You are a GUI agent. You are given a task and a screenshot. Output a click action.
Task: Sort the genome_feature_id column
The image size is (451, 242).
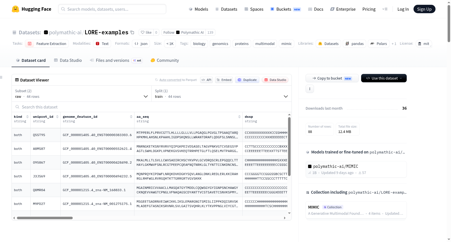coord(131,117)
